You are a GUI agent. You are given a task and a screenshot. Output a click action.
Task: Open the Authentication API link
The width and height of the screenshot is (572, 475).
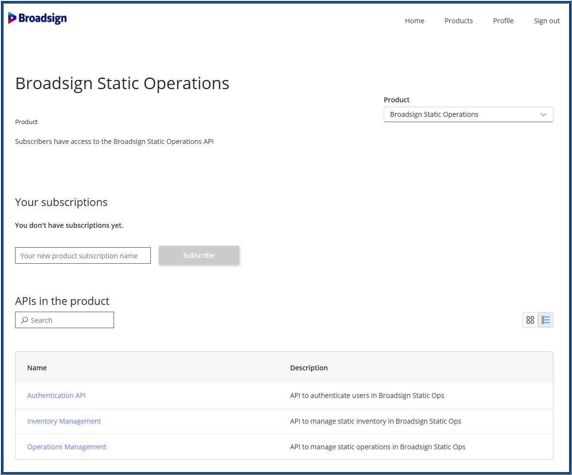click(x=56, y=396)
